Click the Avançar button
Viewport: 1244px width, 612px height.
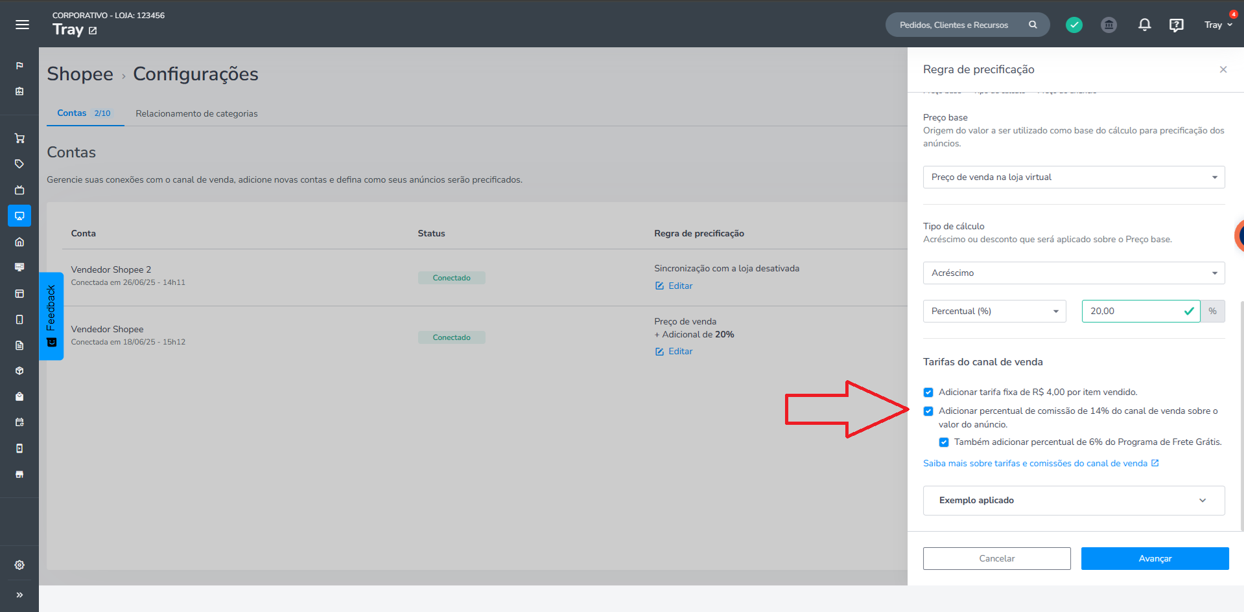[x=1155, y=558]
